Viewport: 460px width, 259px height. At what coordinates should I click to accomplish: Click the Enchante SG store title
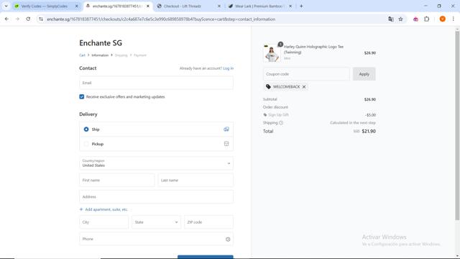101,43
